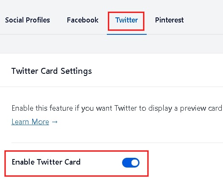
Task: Open the Social Profiles tab
Action: click(x=28, y=20)
